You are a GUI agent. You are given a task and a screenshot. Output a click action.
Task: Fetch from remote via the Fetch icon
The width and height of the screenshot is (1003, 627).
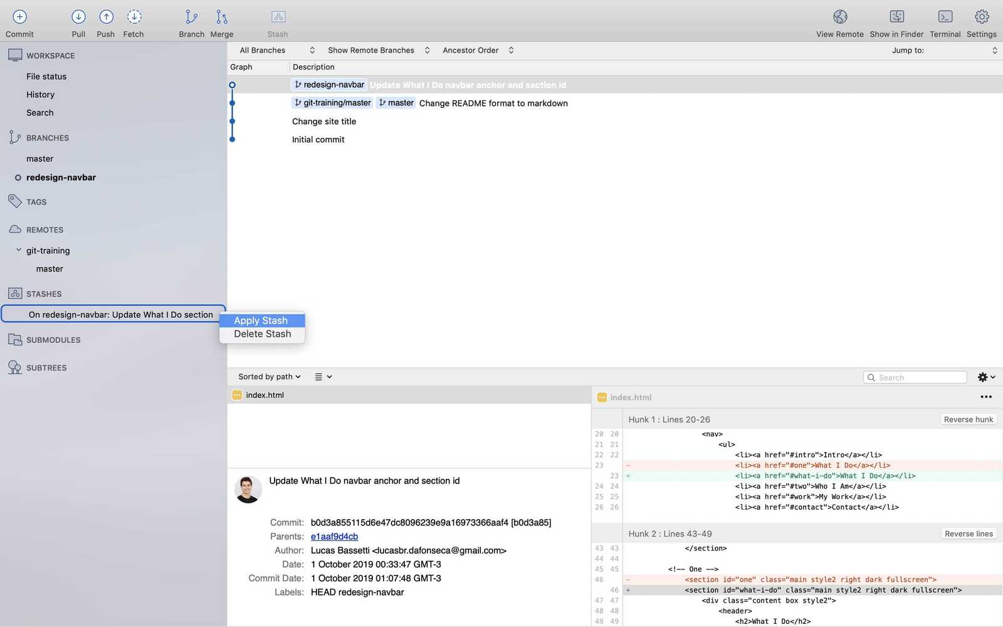[x=134, y=17]
